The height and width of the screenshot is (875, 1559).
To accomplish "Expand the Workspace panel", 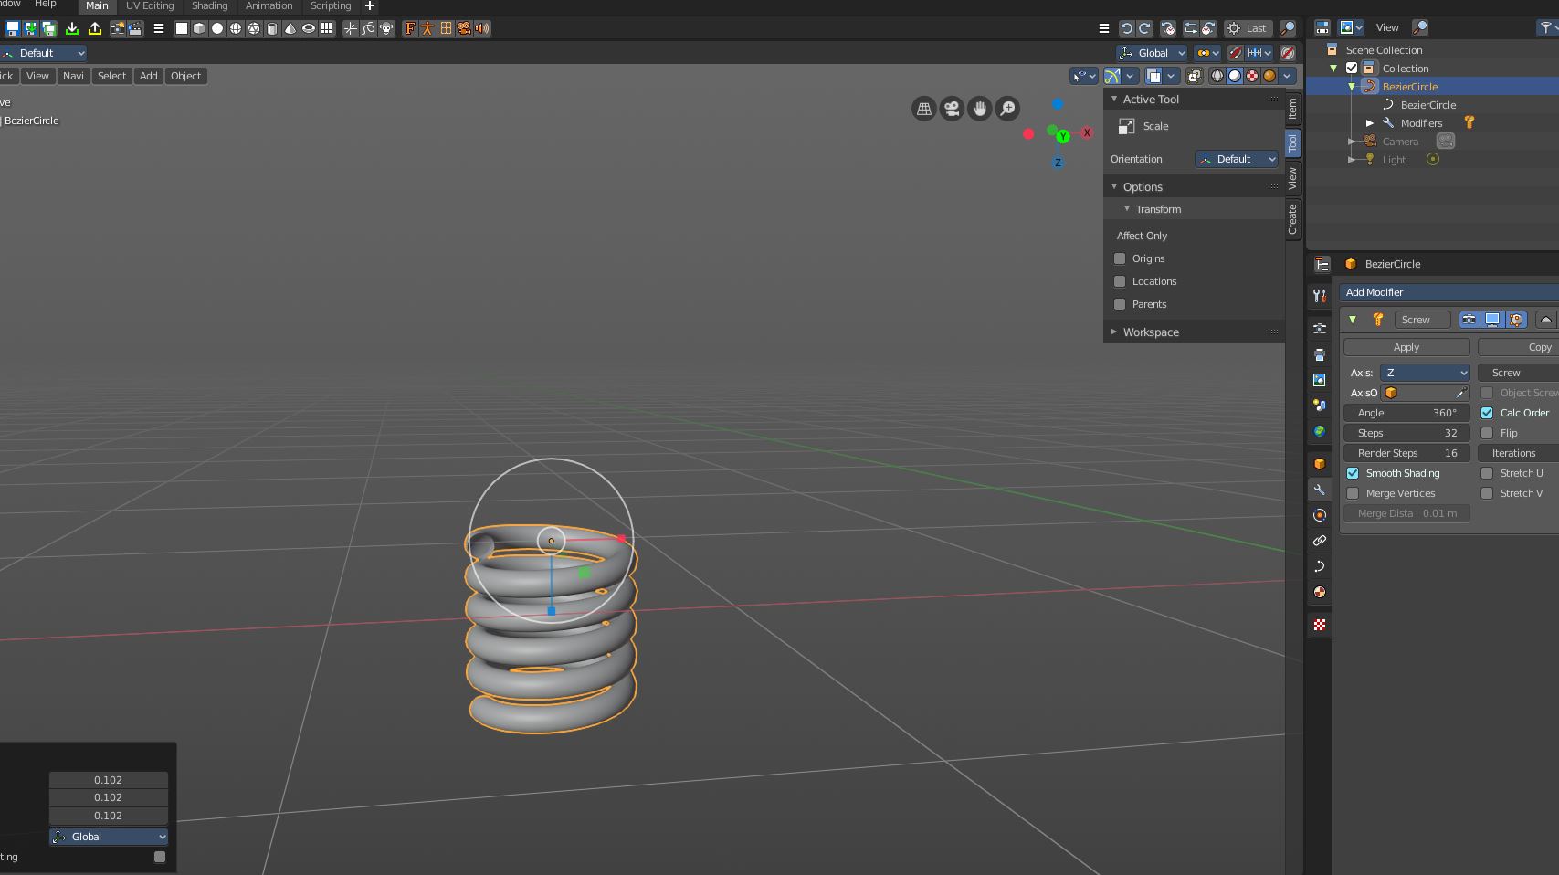I will (x=1150, y=332).
